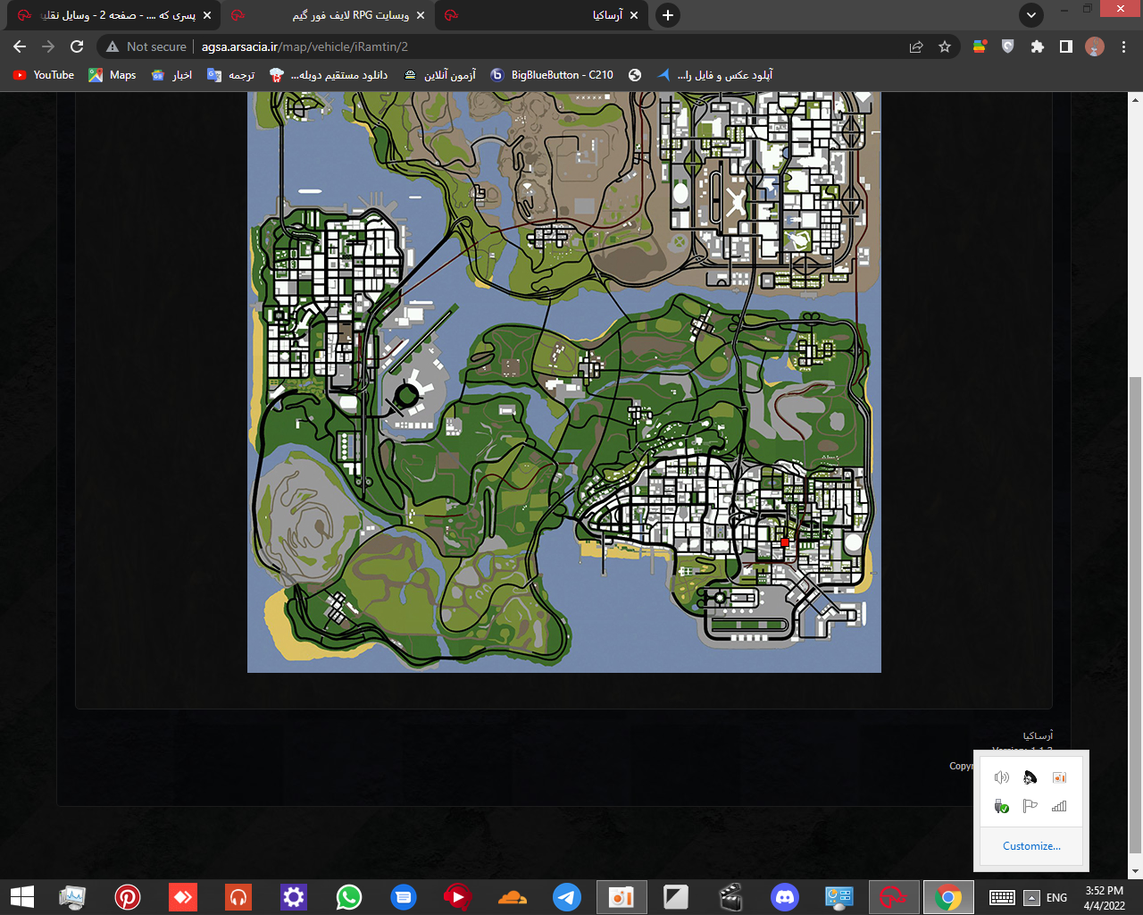Click Safely Remove Hardware tray icon

pos(1002,806)
